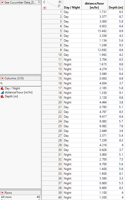Click the cell with value 15.462
This screenshot has width=125, height=200.
tap(94, 31)
